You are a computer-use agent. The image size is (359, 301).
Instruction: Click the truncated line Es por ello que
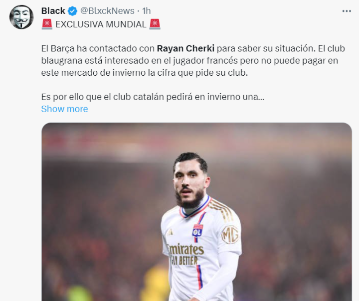tap(153, 97)
